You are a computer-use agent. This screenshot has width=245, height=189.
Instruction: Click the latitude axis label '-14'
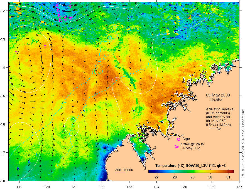[3, 67]
